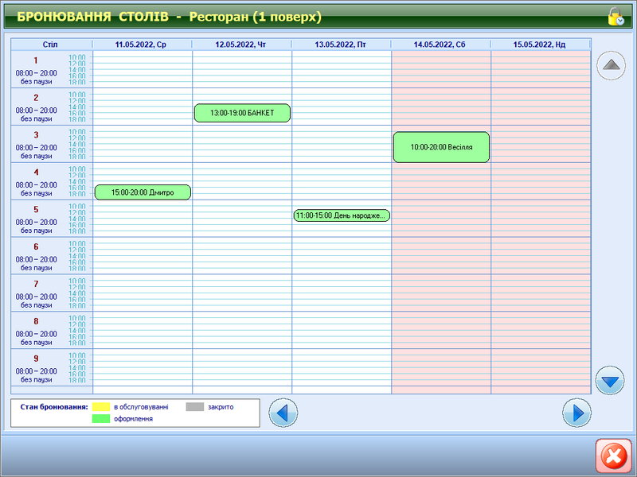Click the yellow 'в обслуговуванні' legend swatch
Viewport: 637px width, 477px height.
tap(100, 406)
